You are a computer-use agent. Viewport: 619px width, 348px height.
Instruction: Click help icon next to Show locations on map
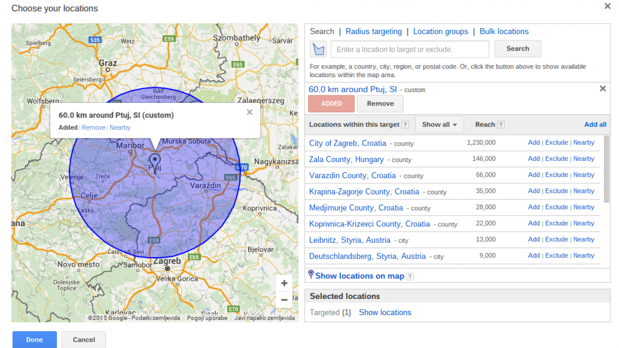[x=410, y=277]
